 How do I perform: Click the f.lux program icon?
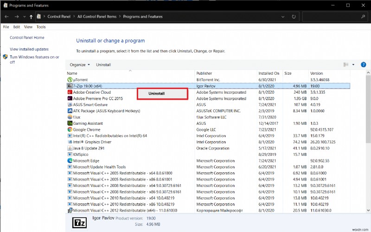click(70, 117)
